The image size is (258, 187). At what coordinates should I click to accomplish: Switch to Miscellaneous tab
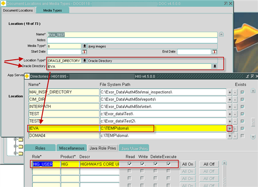(x=72, y=148)
